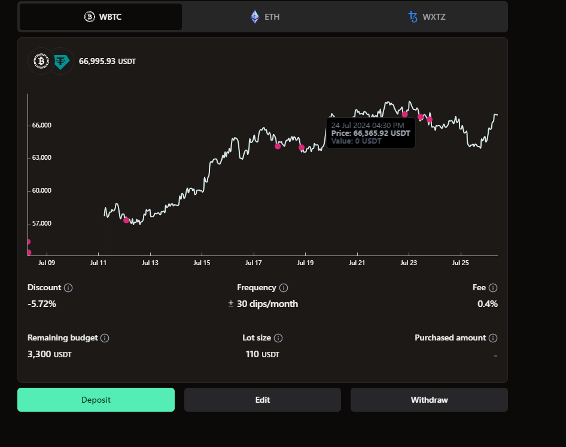The width and height of the screenshot is (566, 447).
Task: Click the info icon next to Remaining budget
Action: click(x=105, y=338)
